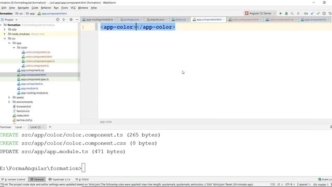Close the styles.css editor tab
Screen dimensions: 332x187
pyautogui.click(x=188, y=20)
